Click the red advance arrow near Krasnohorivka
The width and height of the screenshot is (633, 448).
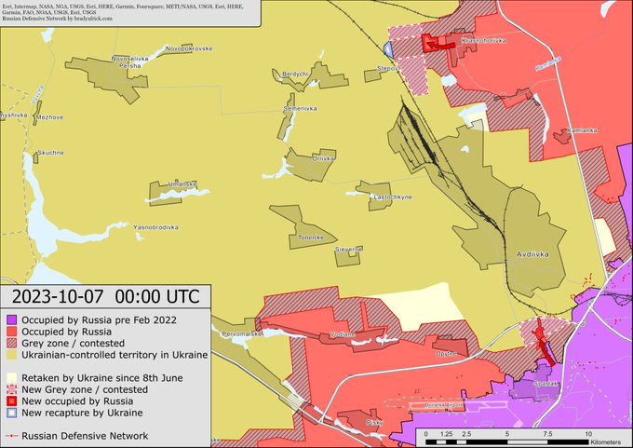tap(439, 46)
